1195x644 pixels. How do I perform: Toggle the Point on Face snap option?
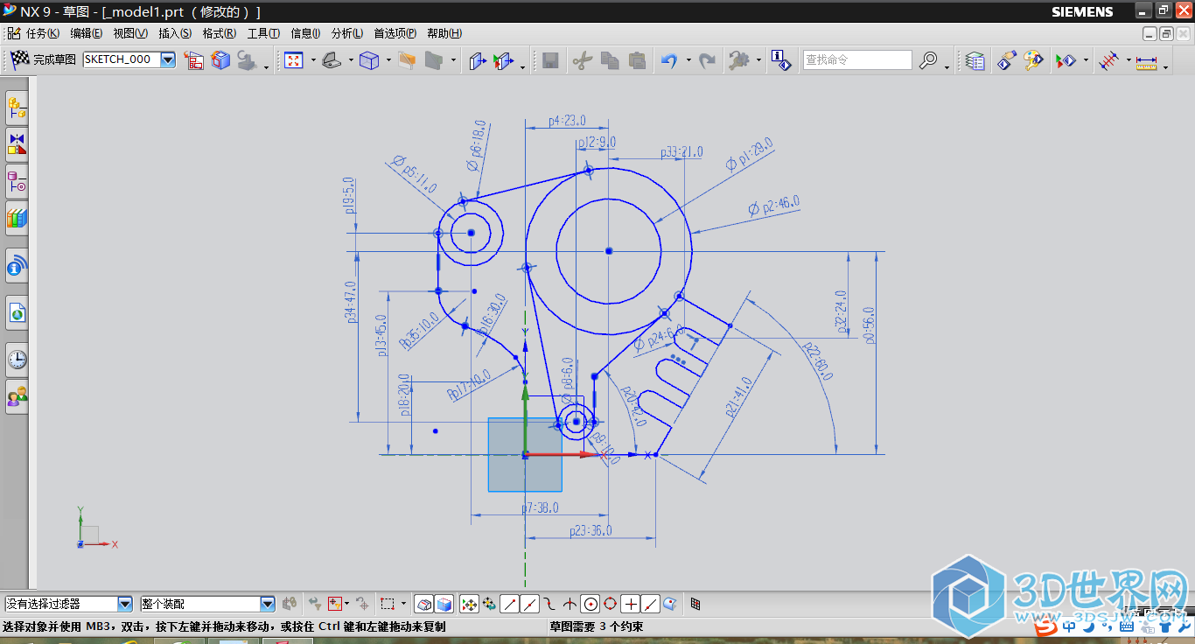[671, 604]
